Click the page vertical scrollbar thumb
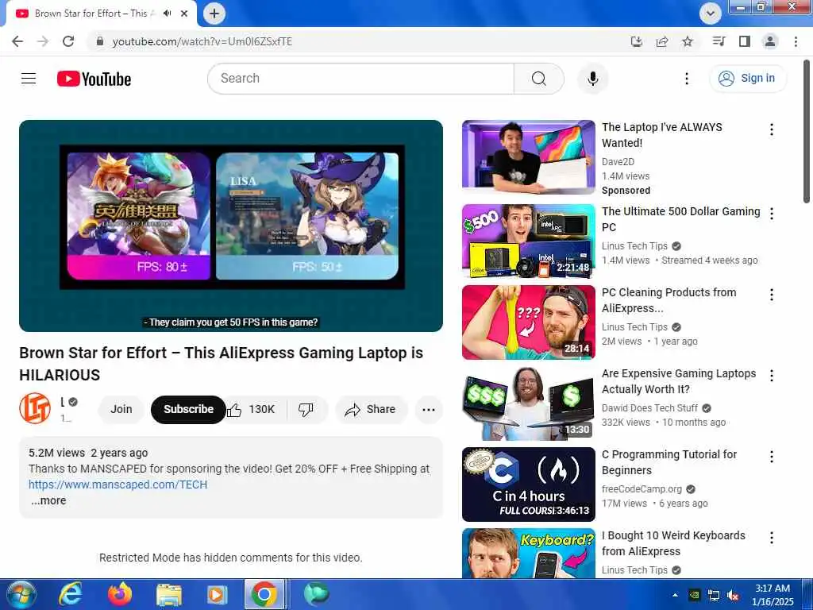This screenshot has height=610, width=813. click(807, 131)
